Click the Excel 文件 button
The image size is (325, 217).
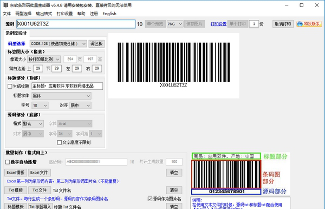(39, 173)
